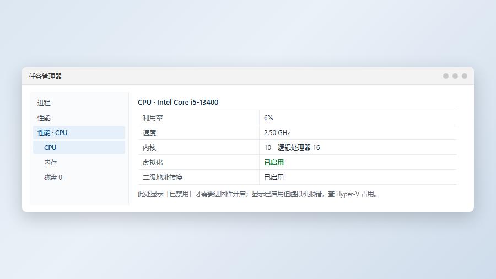The width and height of the screenshot is (496, 279).
Task: Click the first gray window control dot
Action: pyautogui.click(x=446, y=76)
